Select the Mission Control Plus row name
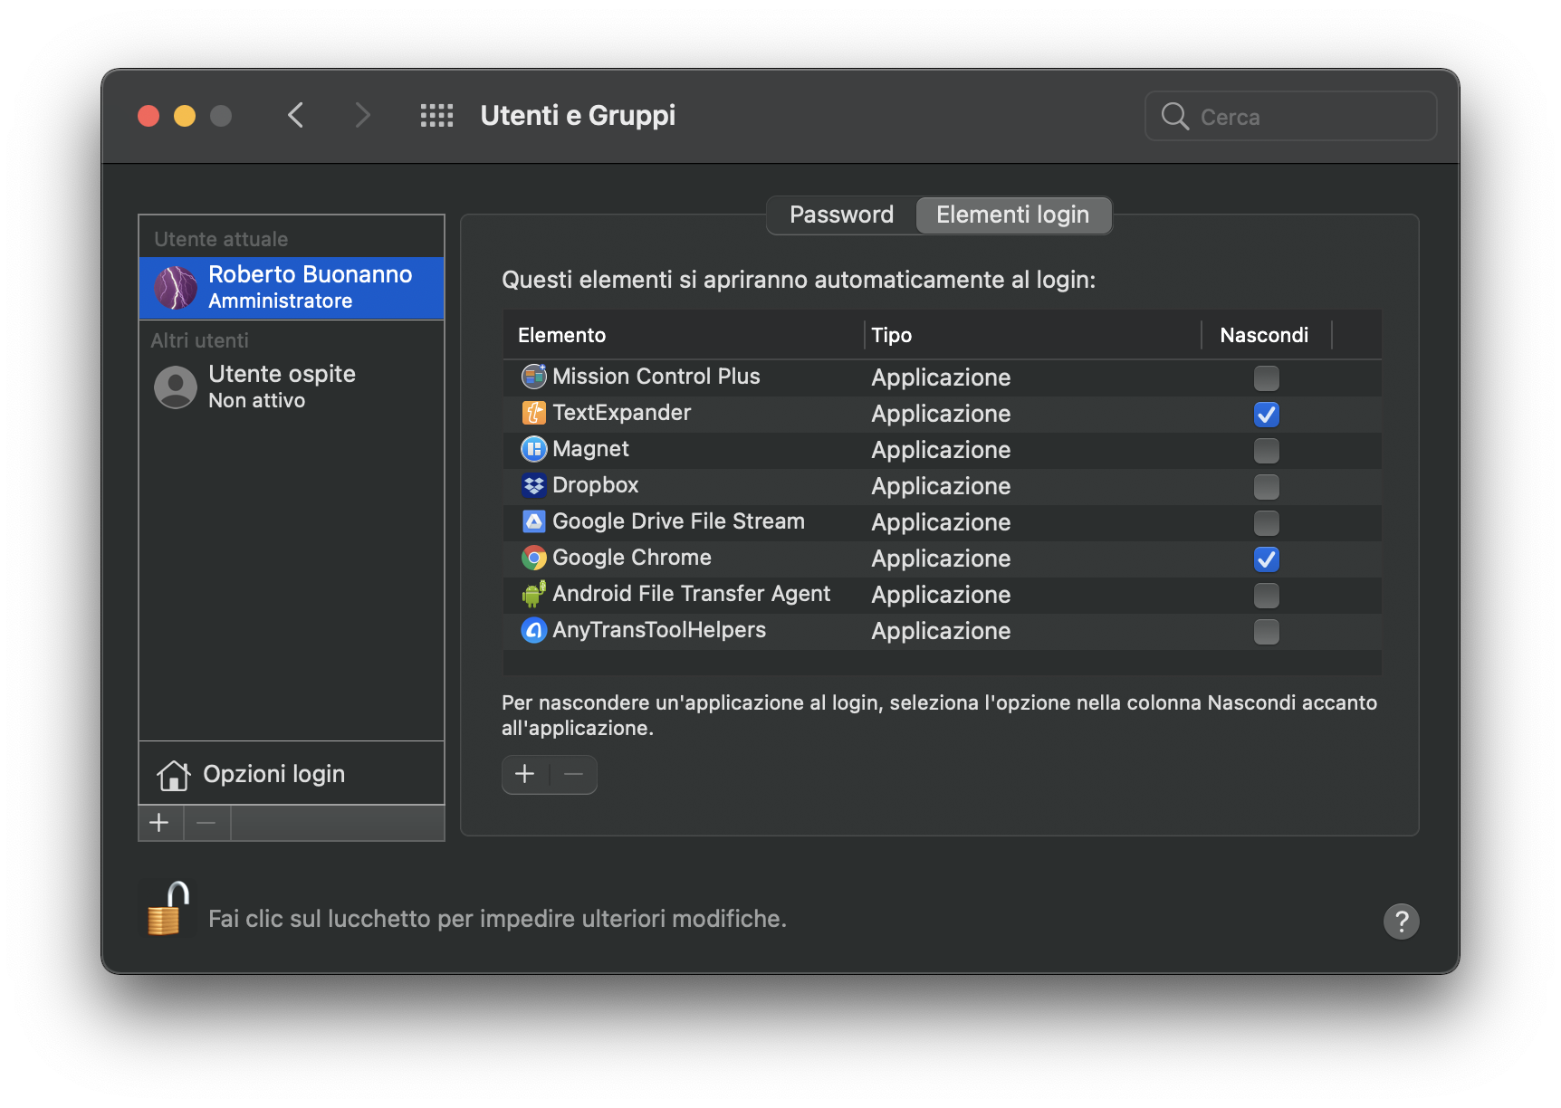Viewport: 1561px width, 1108px height. coord(656,377)
